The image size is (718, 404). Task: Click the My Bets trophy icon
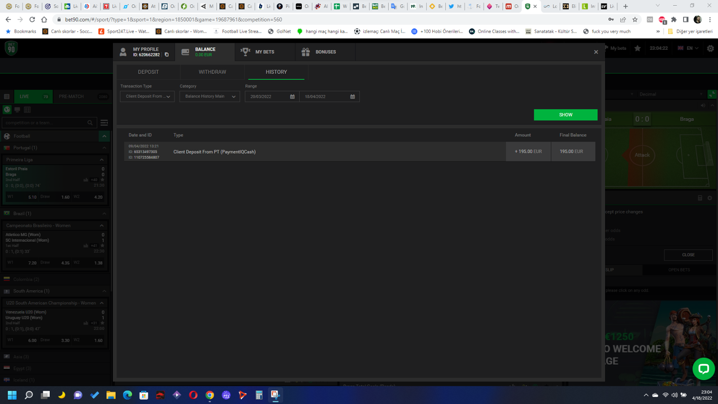click(245, 52)
